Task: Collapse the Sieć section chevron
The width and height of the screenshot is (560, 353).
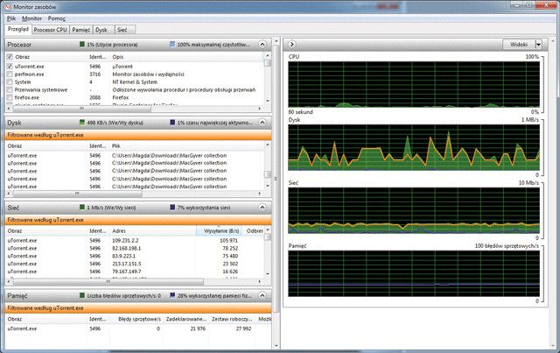Action: pyautogui.click(x=262, y=208)
